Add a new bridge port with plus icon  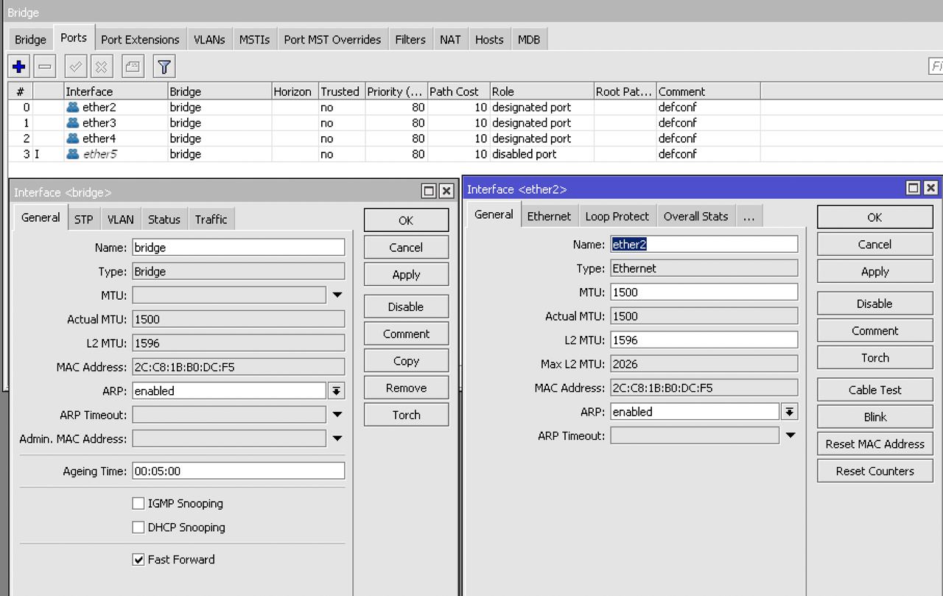(x=19, y=67)
